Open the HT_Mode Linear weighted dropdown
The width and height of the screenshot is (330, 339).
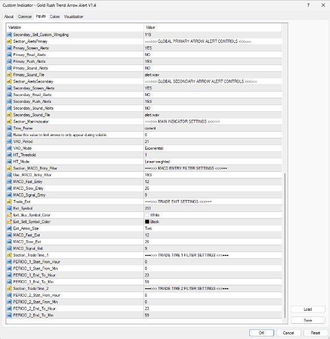tap(213, 162)
